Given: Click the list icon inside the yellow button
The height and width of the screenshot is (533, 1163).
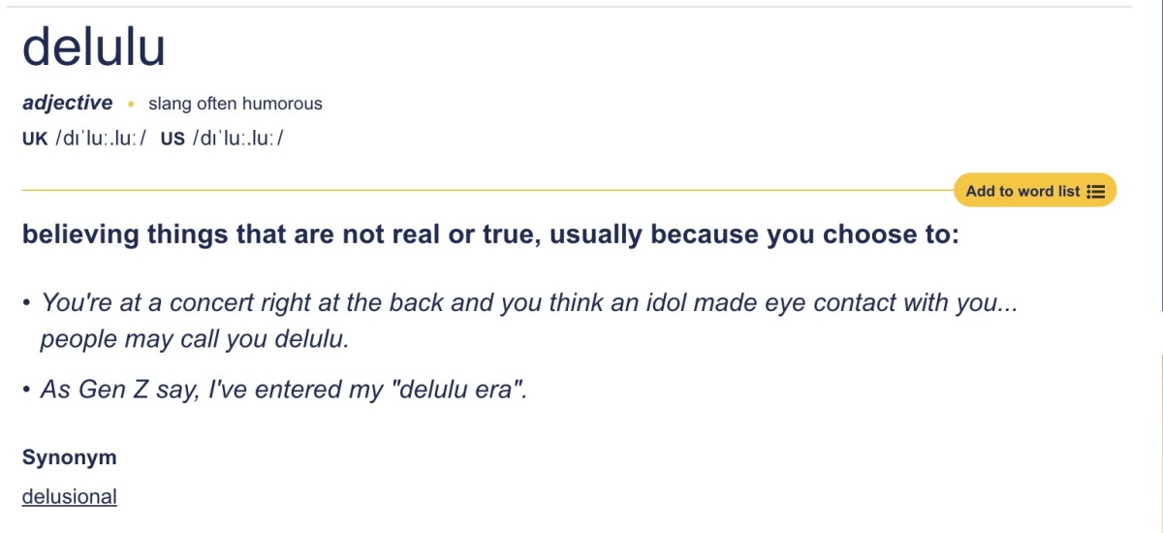Looking at the screenshot, I should (1096, 191).
